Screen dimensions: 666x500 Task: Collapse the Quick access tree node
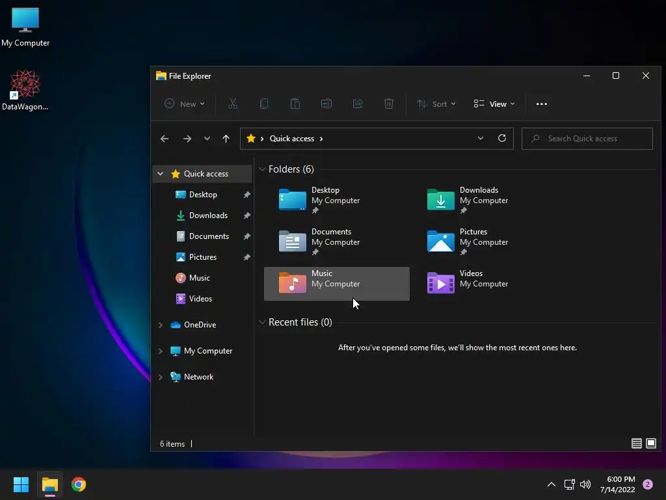click(160, 173)
